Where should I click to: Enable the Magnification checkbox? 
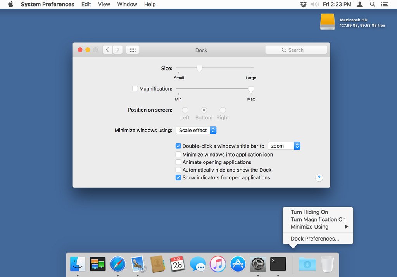click(x=135, y=89)
